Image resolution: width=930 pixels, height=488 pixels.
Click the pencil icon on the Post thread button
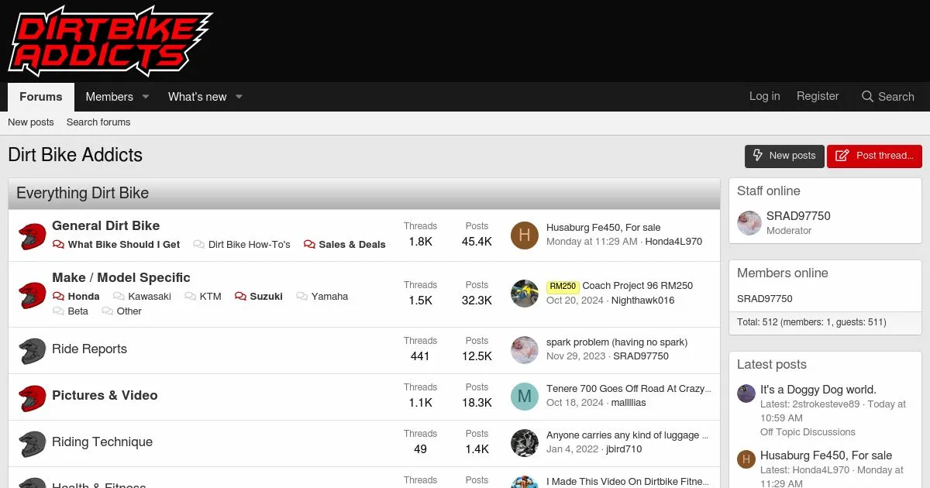[842, 156]
